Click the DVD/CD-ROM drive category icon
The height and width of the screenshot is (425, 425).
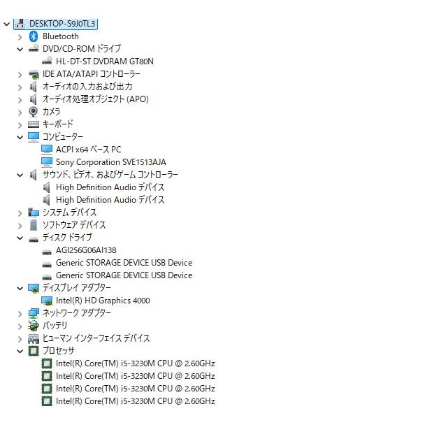pyautogui.click(x=34, y=48)
